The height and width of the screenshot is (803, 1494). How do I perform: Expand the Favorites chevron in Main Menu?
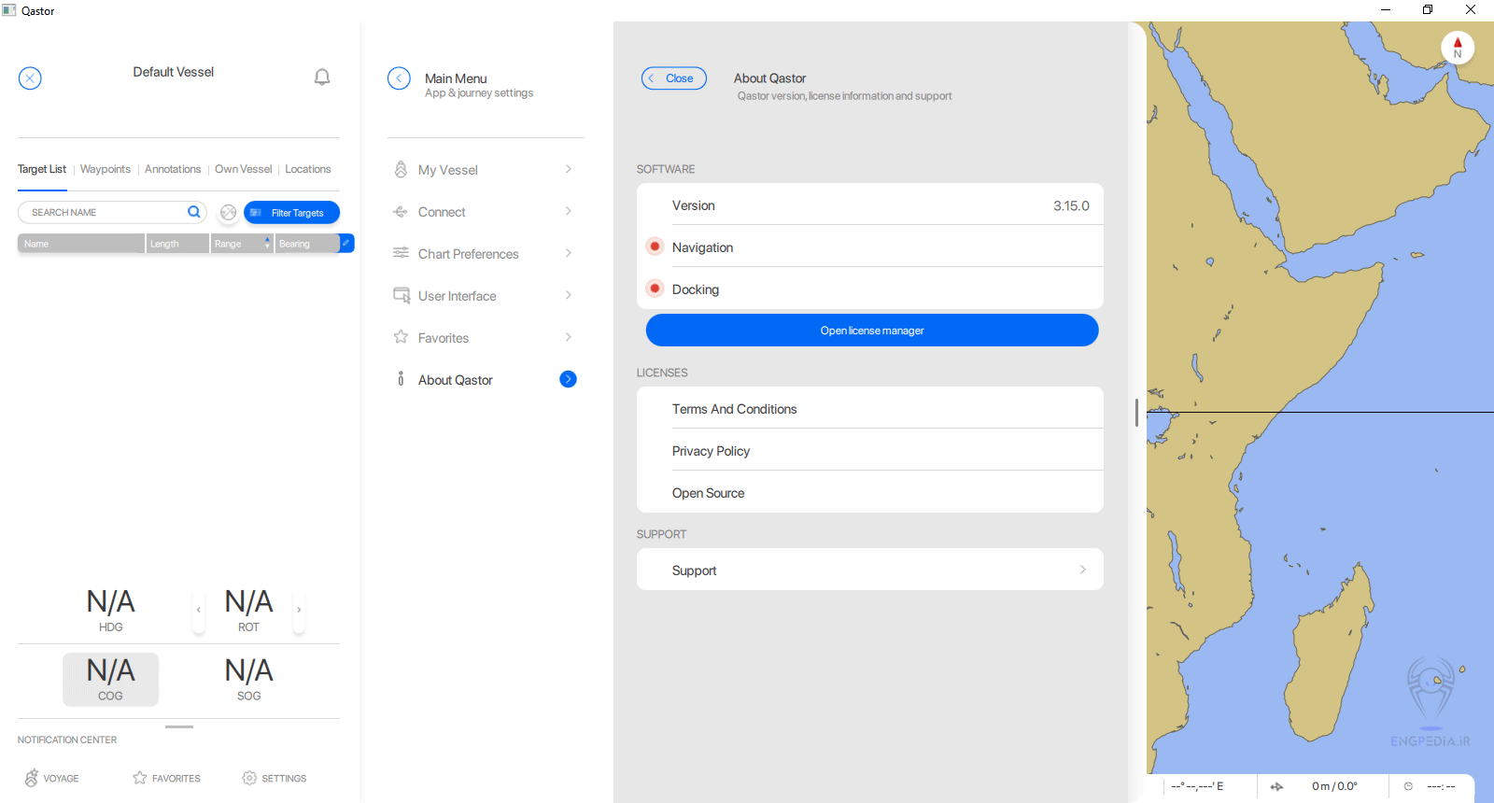[569, 337]
